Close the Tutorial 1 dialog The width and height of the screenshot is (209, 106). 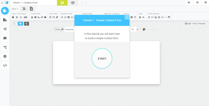[x=127, y=17]
